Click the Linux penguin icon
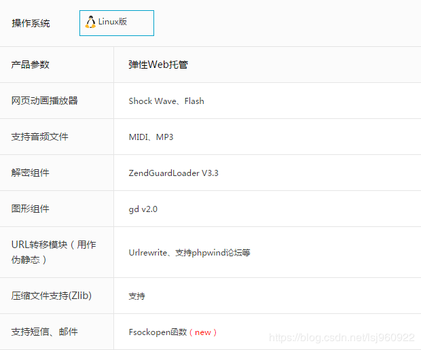 (x=90, y=22)
